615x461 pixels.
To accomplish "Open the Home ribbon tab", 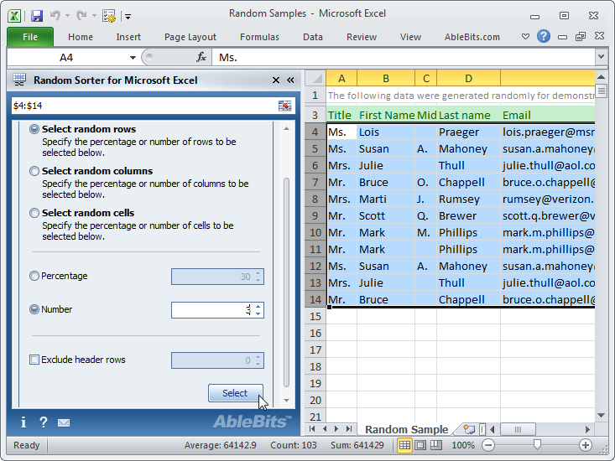I will click(x=81, y=37).
